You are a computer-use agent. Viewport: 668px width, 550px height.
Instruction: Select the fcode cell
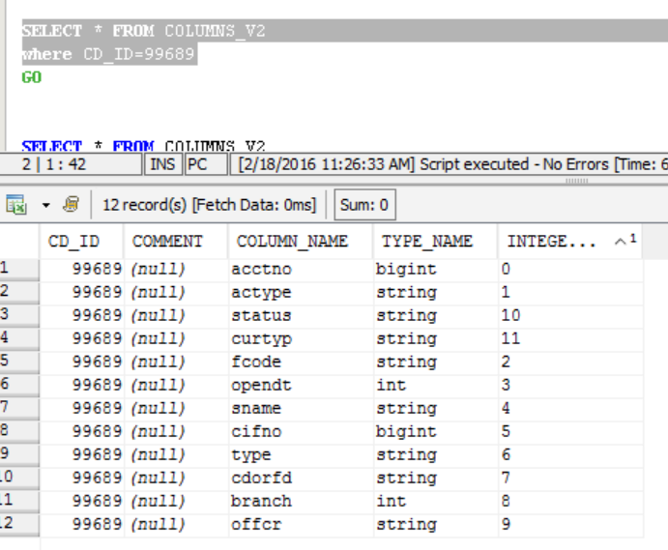pos(301,362)
